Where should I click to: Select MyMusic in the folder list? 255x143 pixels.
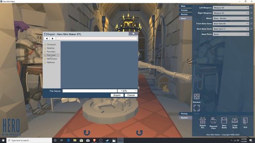pyautogui.click(x=51, y=62)
